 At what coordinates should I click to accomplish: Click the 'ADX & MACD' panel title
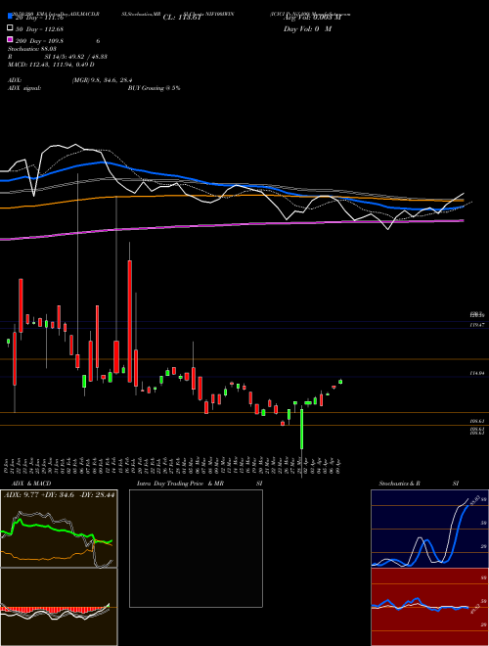coord(31,484)
